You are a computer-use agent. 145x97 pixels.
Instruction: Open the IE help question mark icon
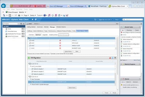(45, 15)
